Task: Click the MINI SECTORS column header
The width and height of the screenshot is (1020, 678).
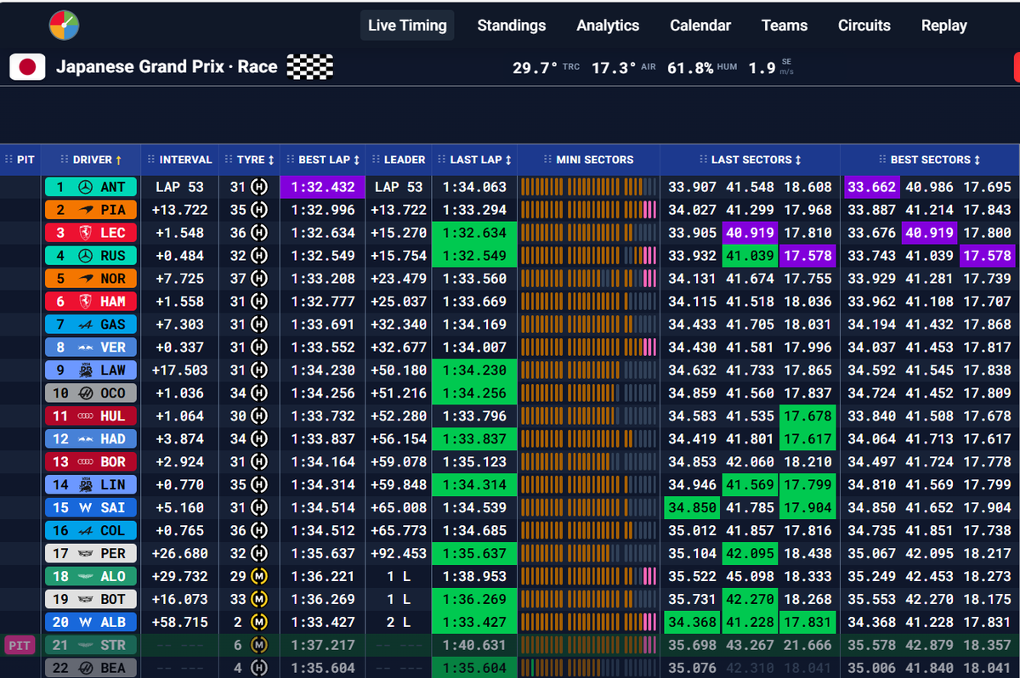Action: (x=588, y=160)
